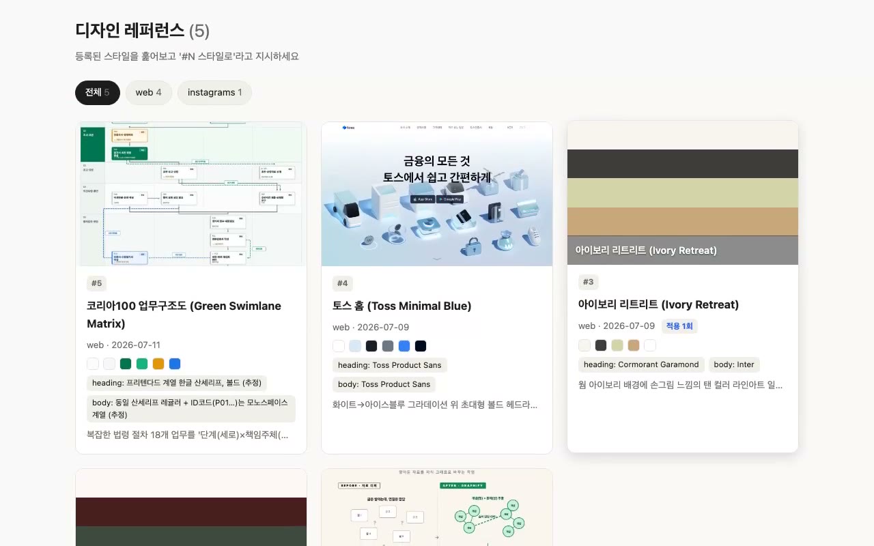Click the body: Toss Product Sans tag

click(384, 384)
